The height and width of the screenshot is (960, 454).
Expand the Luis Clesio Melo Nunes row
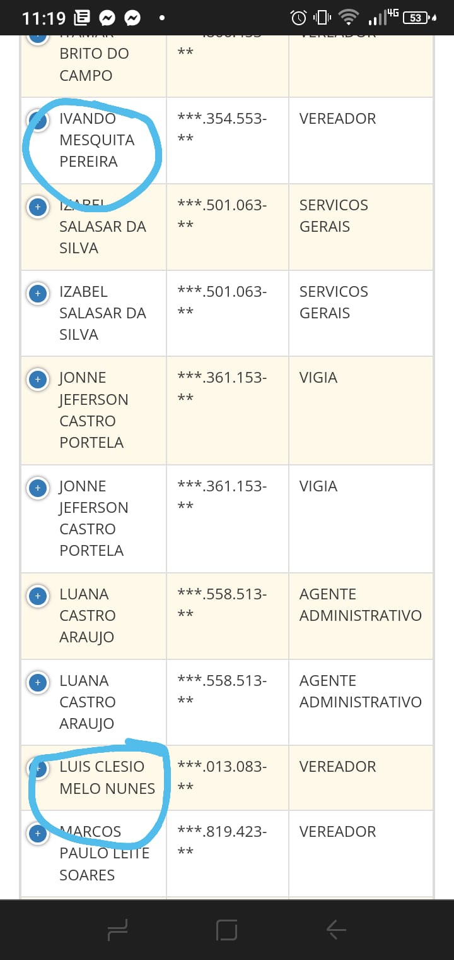pos(38,768)
